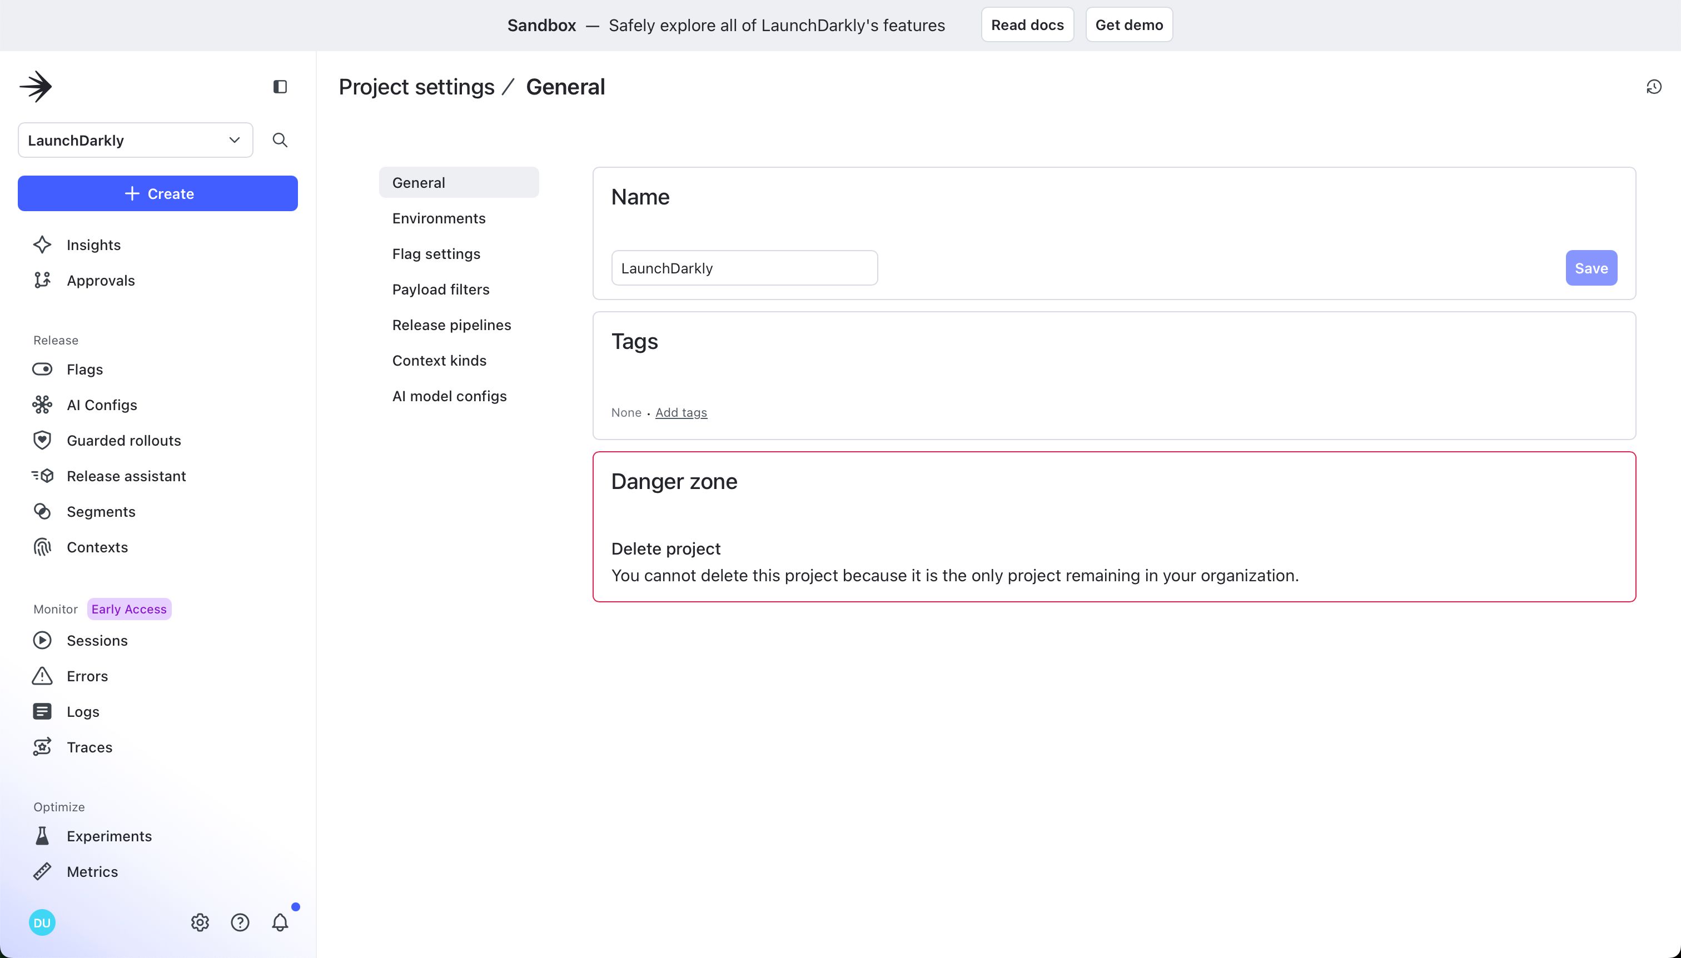1681x958 pixels.
Task: Click the Release assistant cube icon
Action: [x=42, y=476]
